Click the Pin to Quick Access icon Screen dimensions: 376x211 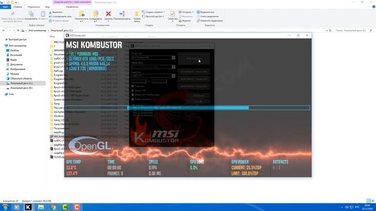pos(13,14)
